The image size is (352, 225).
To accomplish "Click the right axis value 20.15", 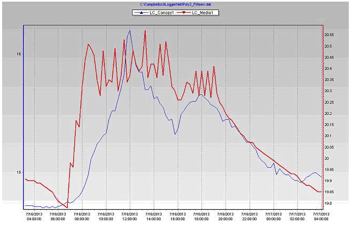I will click(329, 124).
